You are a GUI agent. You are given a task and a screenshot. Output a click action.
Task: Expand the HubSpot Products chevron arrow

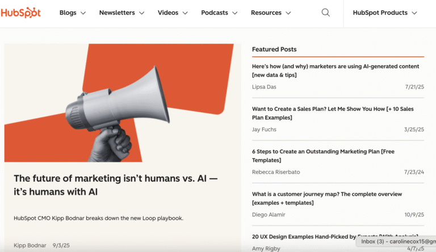point(414,13)
